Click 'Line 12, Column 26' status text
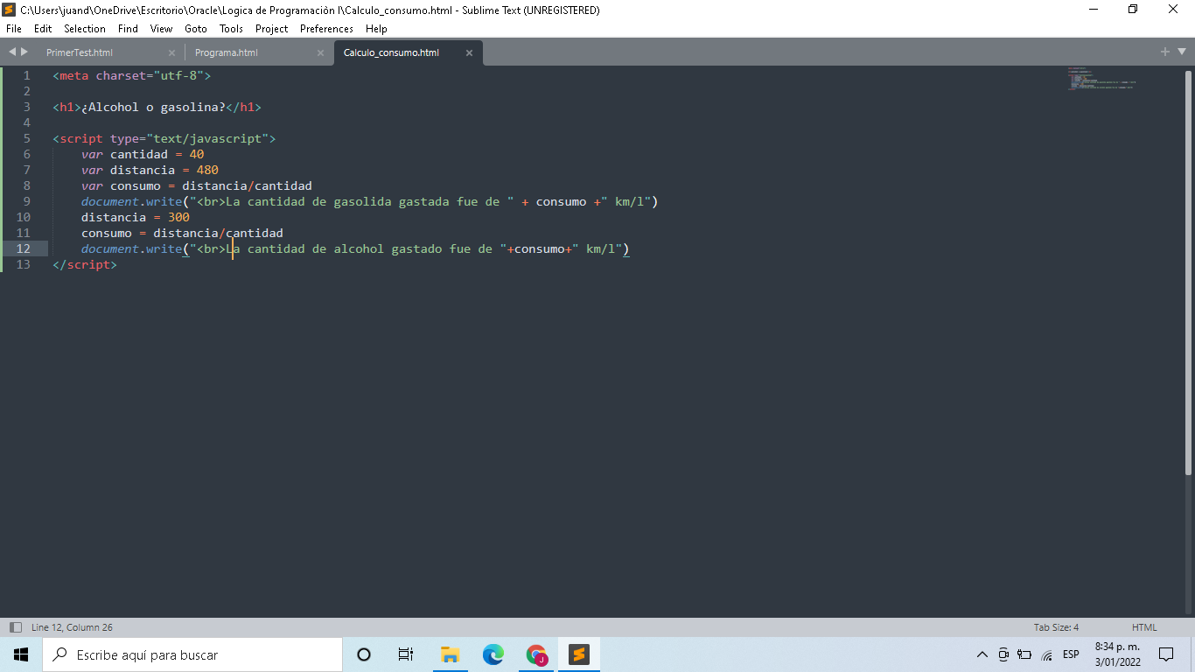The height and width of the screenshot is (672, 1195). tap(72, 627)
